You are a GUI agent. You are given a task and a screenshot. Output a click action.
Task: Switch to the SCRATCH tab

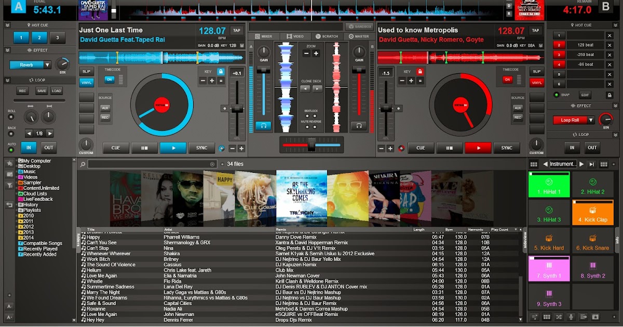(327, 36)
